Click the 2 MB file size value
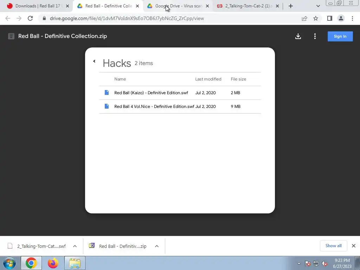 235,93
